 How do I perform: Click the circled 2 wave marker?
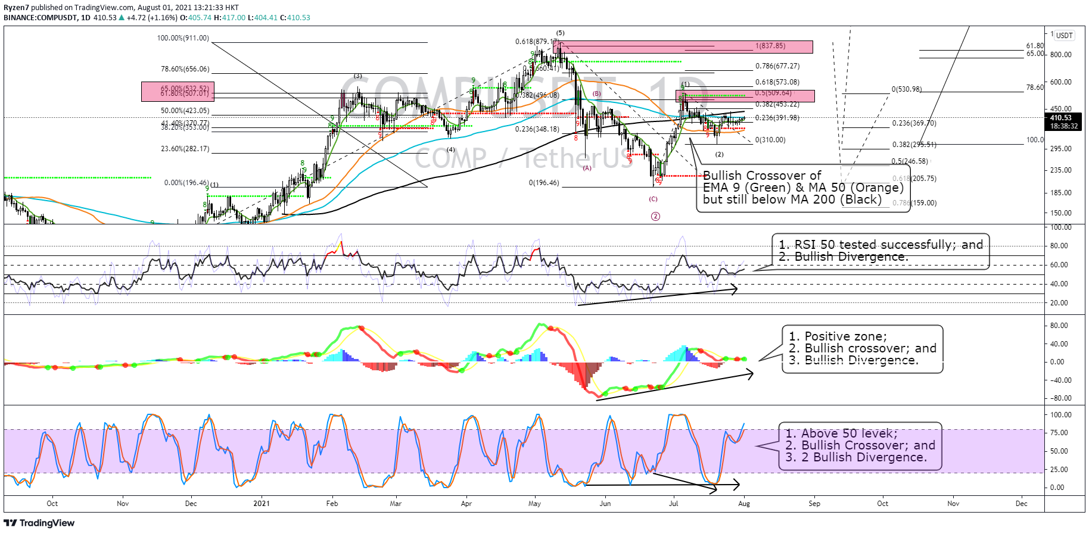tap(655, 216)
